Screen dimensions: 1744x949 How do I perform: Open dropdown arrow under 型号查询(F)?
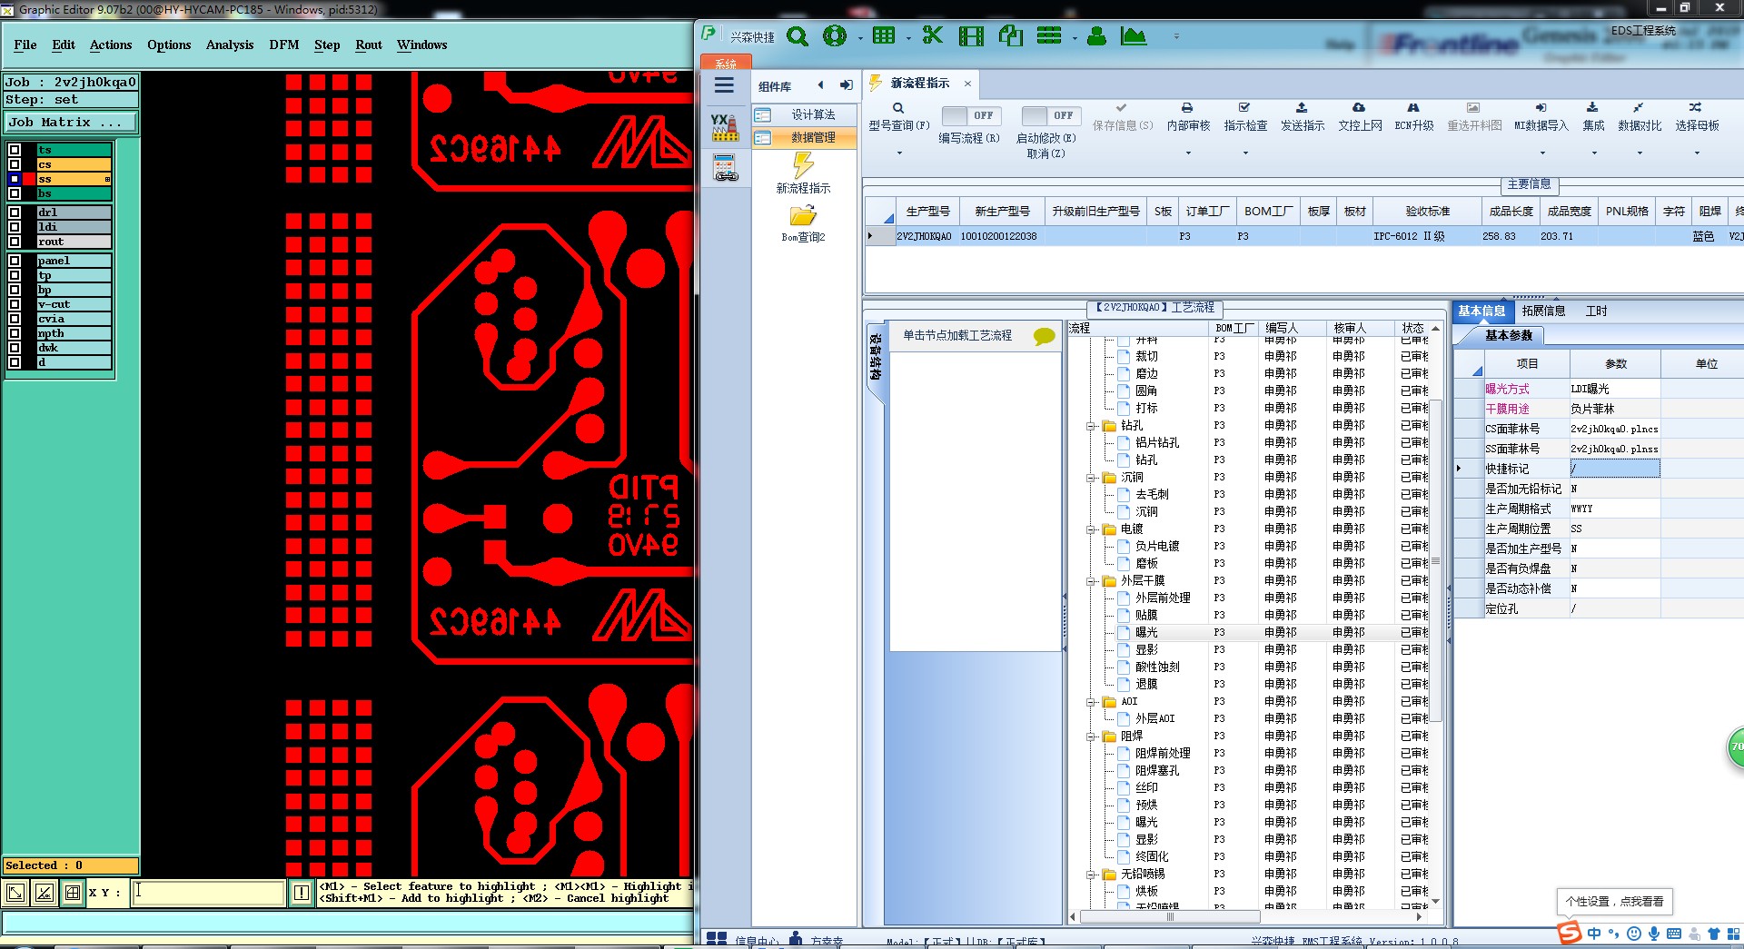899,153
